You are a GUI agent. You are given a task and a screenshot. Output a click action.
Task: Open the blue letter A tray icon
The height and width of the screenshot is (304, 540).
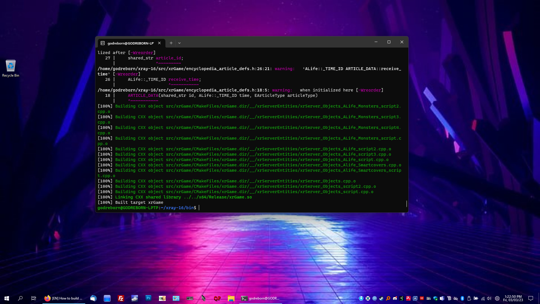click(x=415, y=298)
